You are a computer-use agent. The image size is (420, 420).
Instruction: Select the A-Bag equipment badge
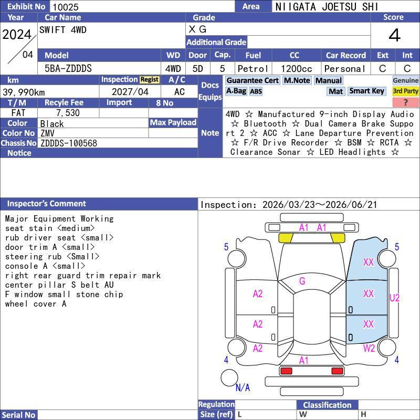click(x=236, y=91)
